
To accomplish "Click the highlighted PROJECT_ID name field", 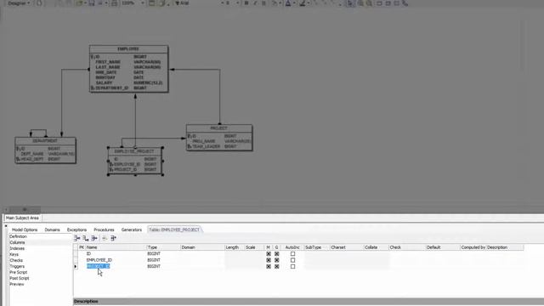I will [99, 266].
